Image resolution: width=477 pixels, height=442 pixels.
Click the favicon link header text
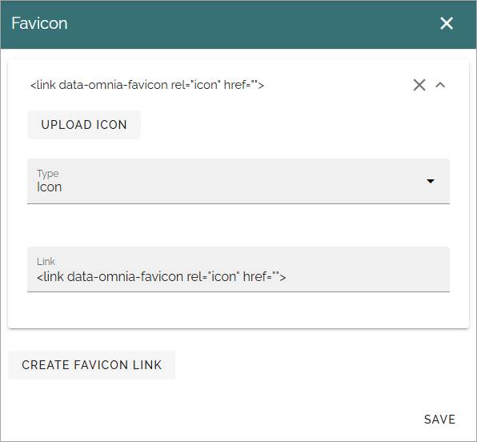(147, 85)
